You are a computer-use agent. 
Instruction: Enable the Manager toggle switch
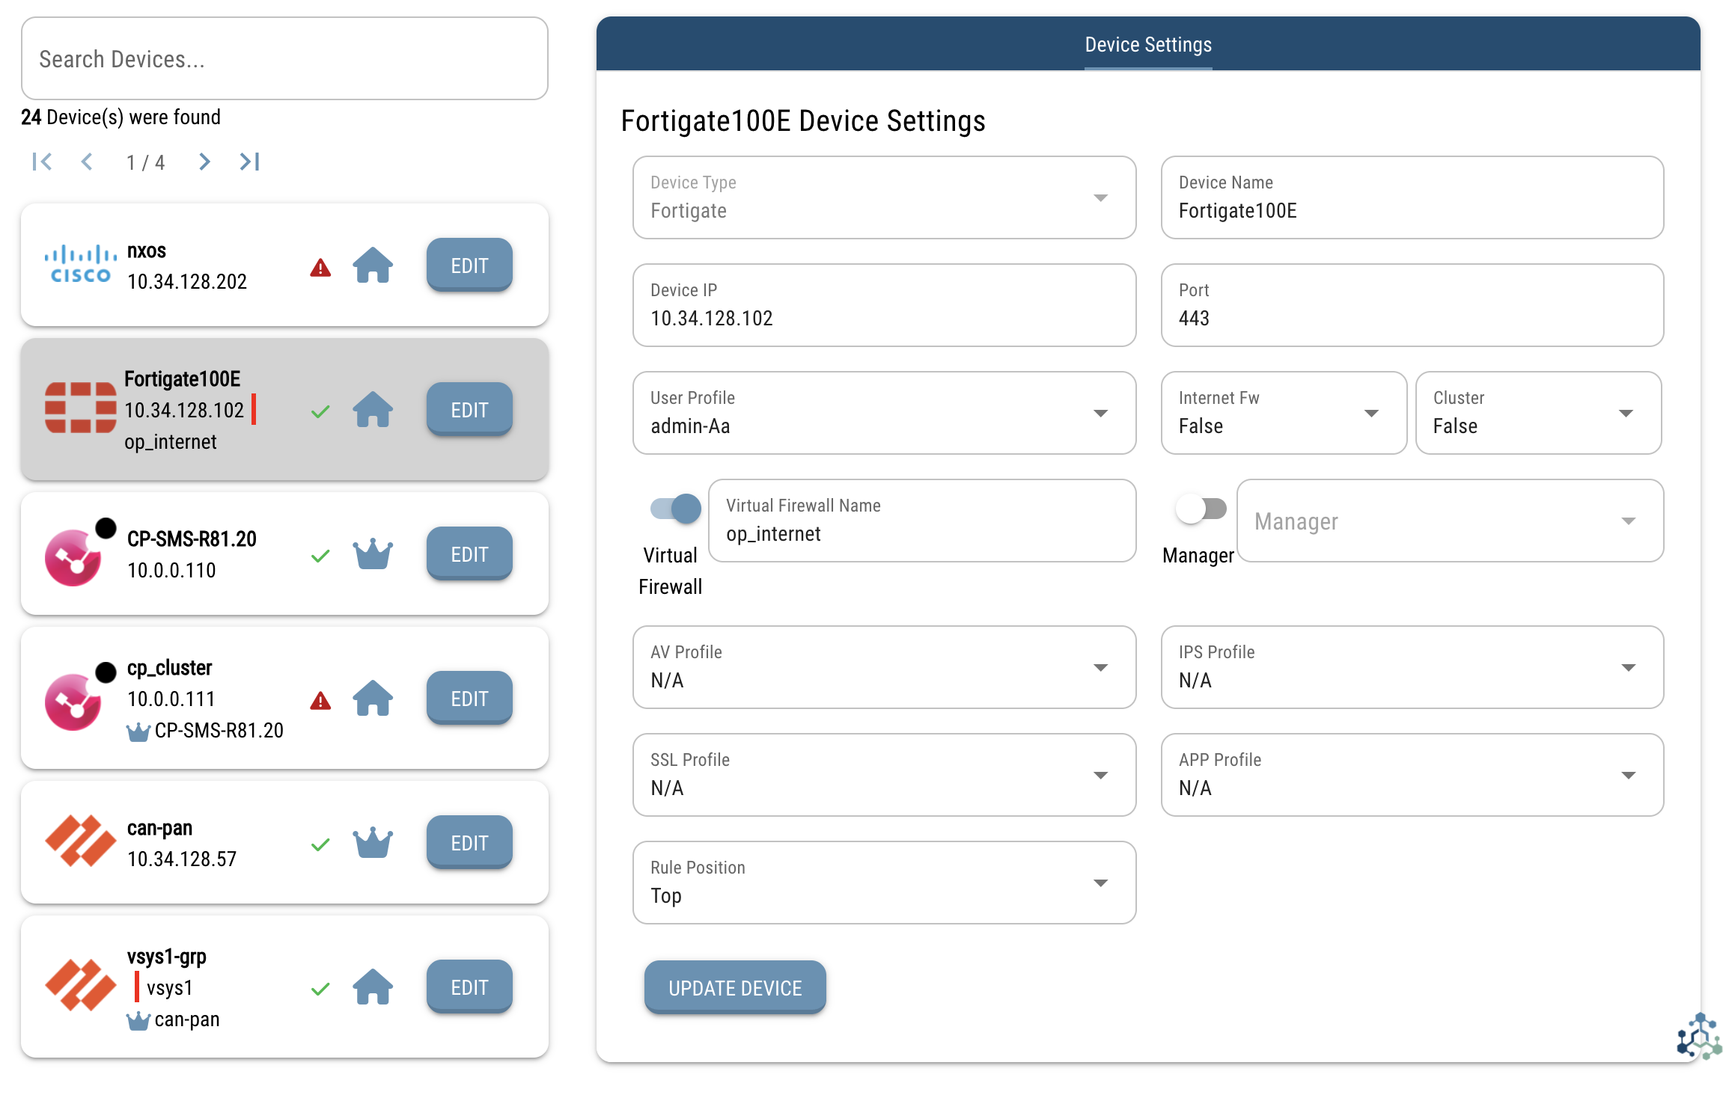coord(1201,509)
